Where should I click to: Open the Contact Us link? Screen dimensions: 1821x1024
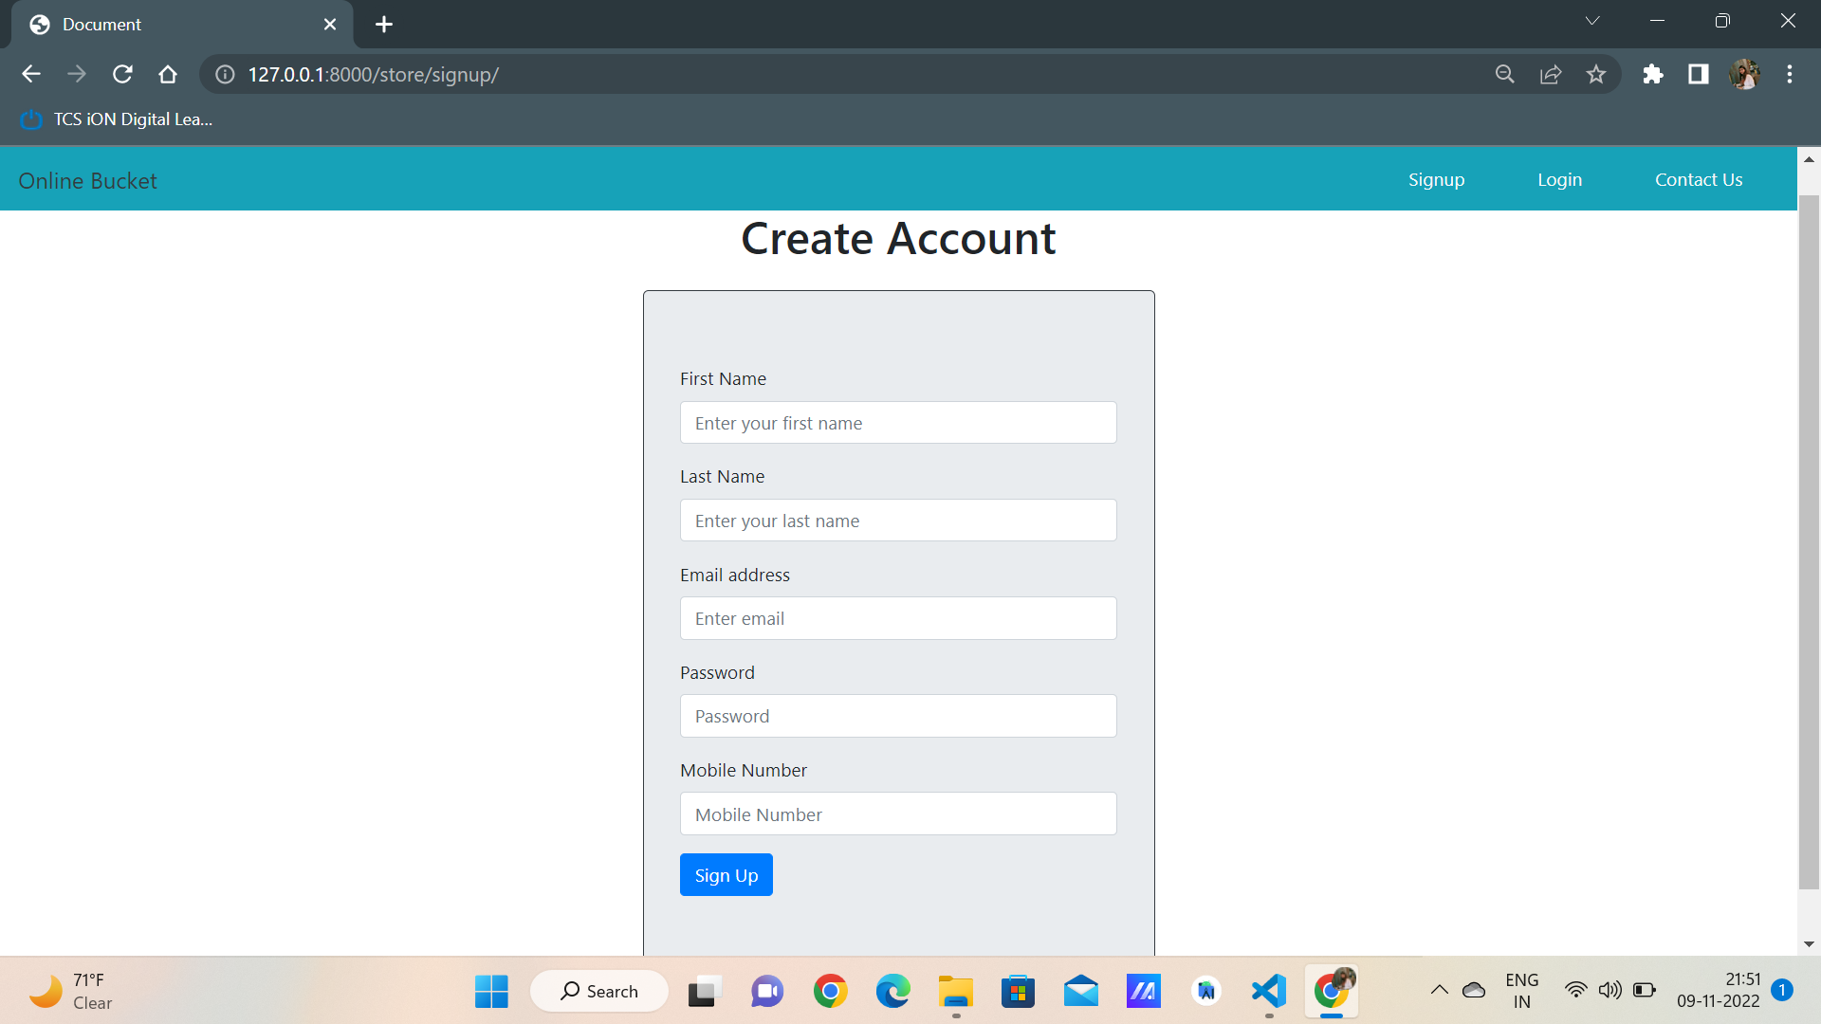coord(1699,179)
